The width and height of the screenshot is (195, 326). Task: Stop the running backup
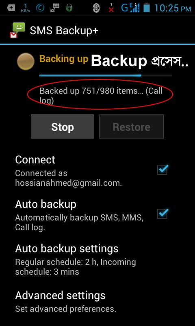63,127
